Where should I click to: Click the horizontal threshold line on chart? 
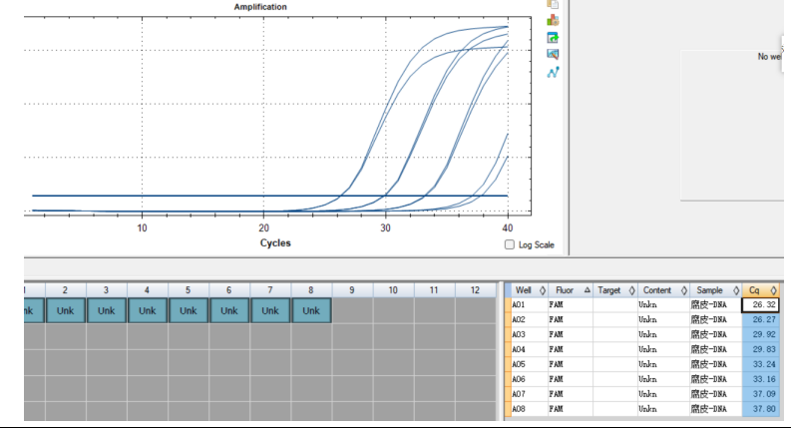click(270, 196)
